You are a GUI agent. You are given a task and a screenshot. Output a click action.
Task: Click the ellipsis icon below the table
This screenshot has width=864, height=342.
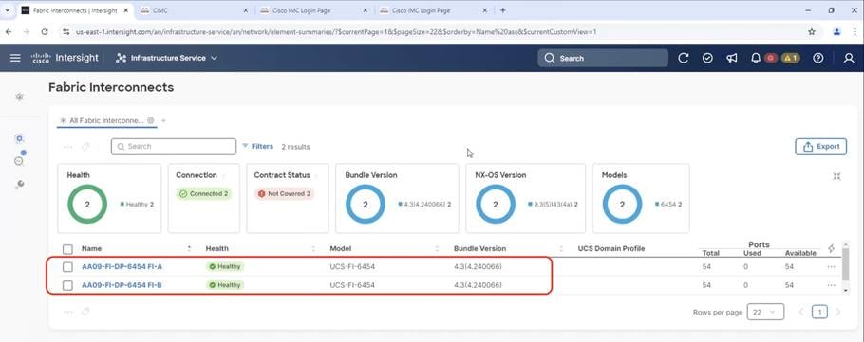point(67,312)
